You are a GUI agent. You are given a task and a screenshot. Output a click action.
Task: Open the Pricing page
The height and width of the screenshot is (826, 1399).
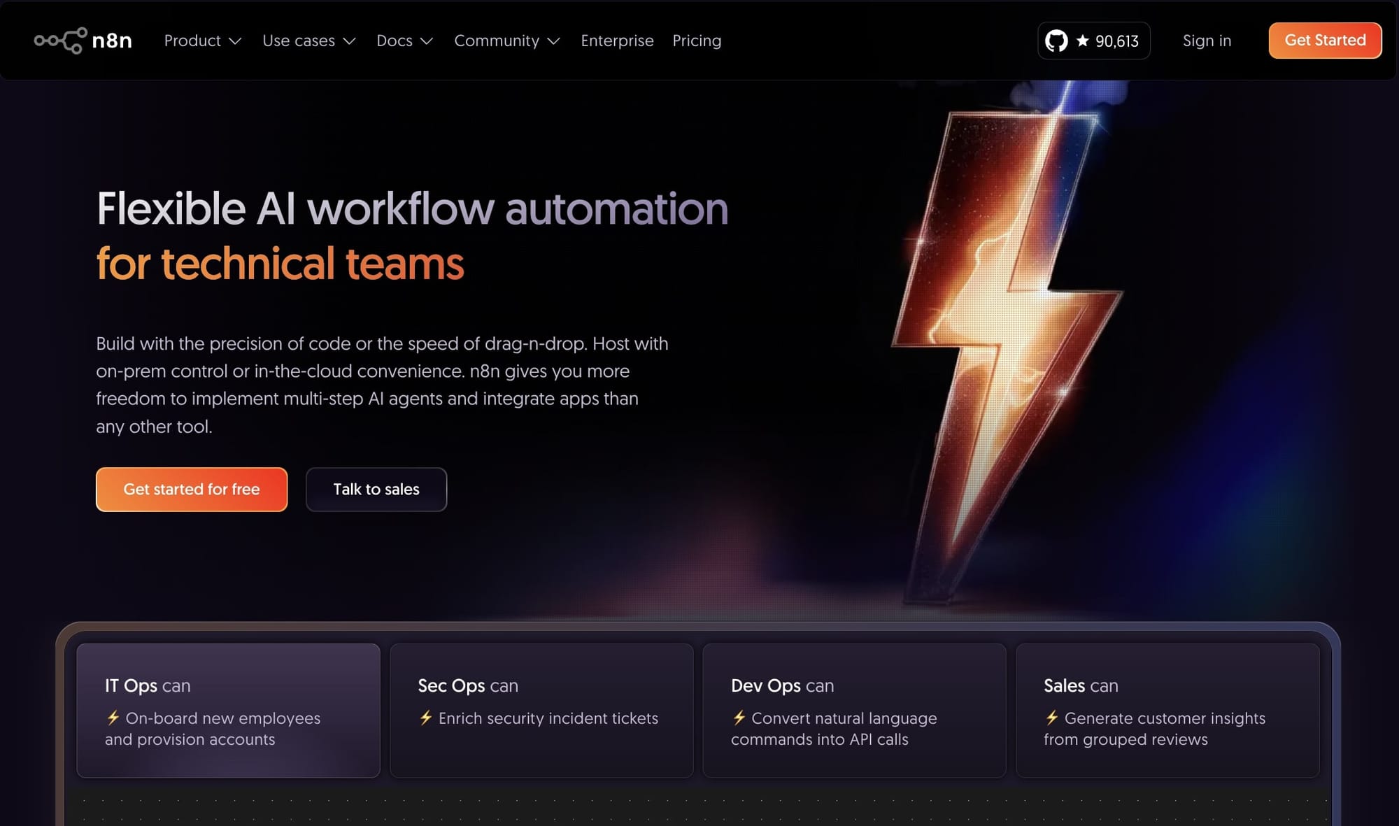[697, 41]
